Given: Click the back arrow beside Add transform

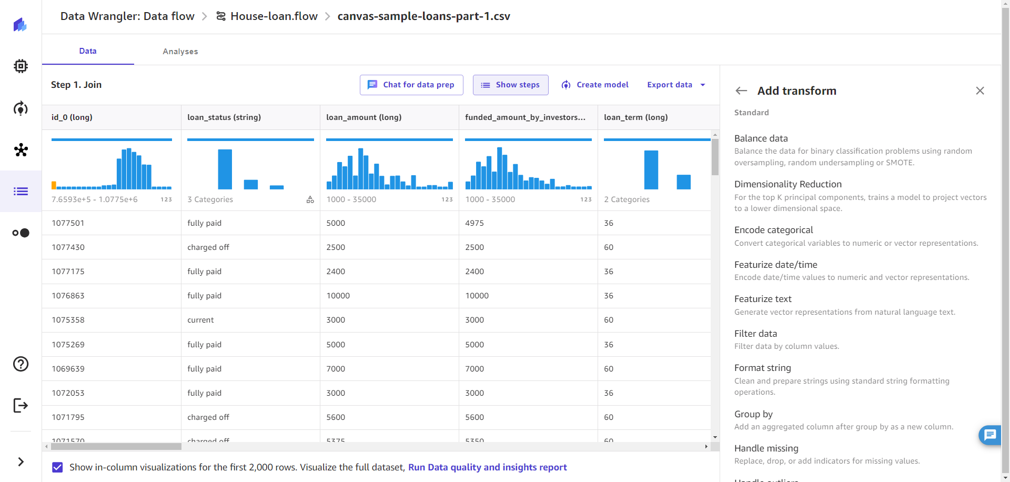Looking at the screenshot, I should point(741,91).
